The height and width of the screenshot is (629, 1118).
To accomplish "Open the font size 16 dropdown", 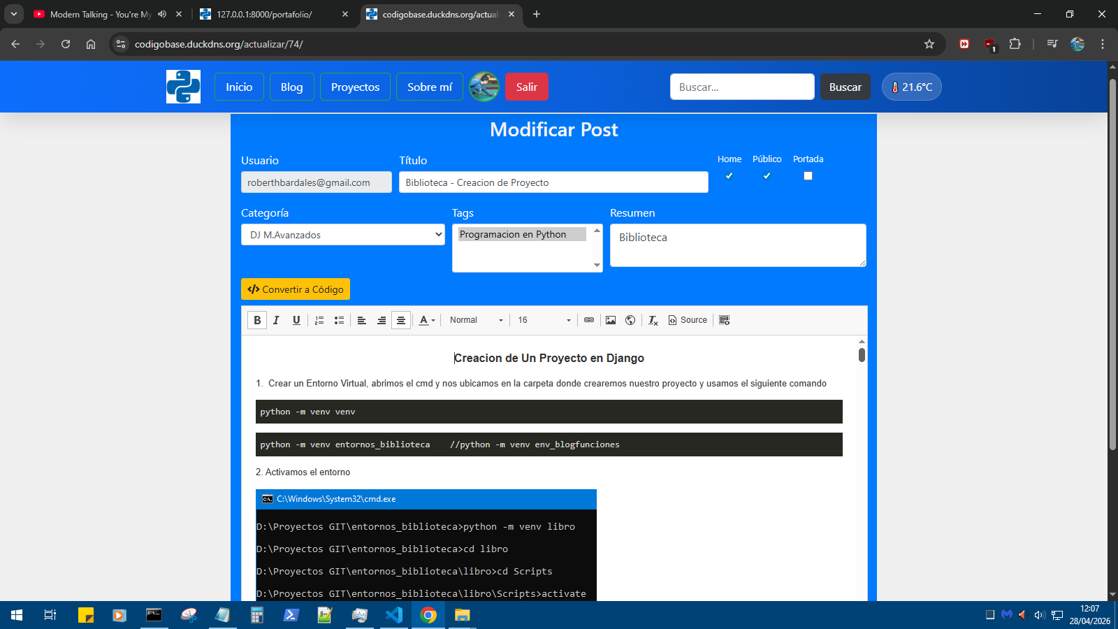I will click(544, 320).
